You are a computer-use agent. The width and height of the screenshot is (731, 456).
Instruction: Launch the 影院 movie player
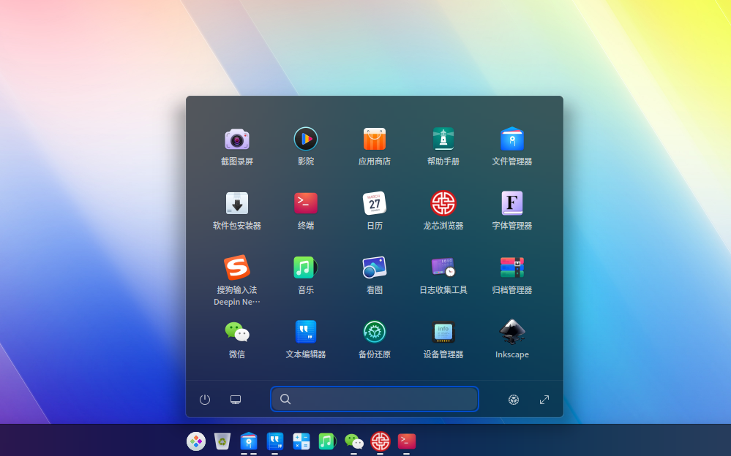[306, 140]
